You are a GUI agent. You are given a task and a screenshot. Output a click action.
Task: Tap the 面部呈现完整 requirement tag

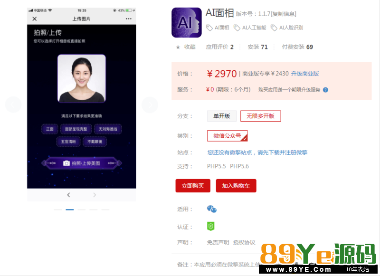tap(76, 129)
